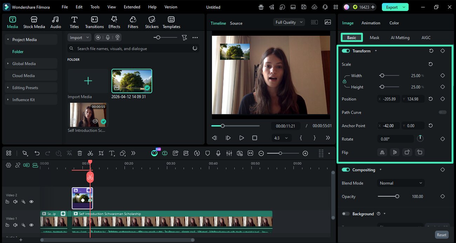This screenshot has height=243, width=456.
Task: Open the 4:3 aspect ratio dropdown
Action: [281, 138]
